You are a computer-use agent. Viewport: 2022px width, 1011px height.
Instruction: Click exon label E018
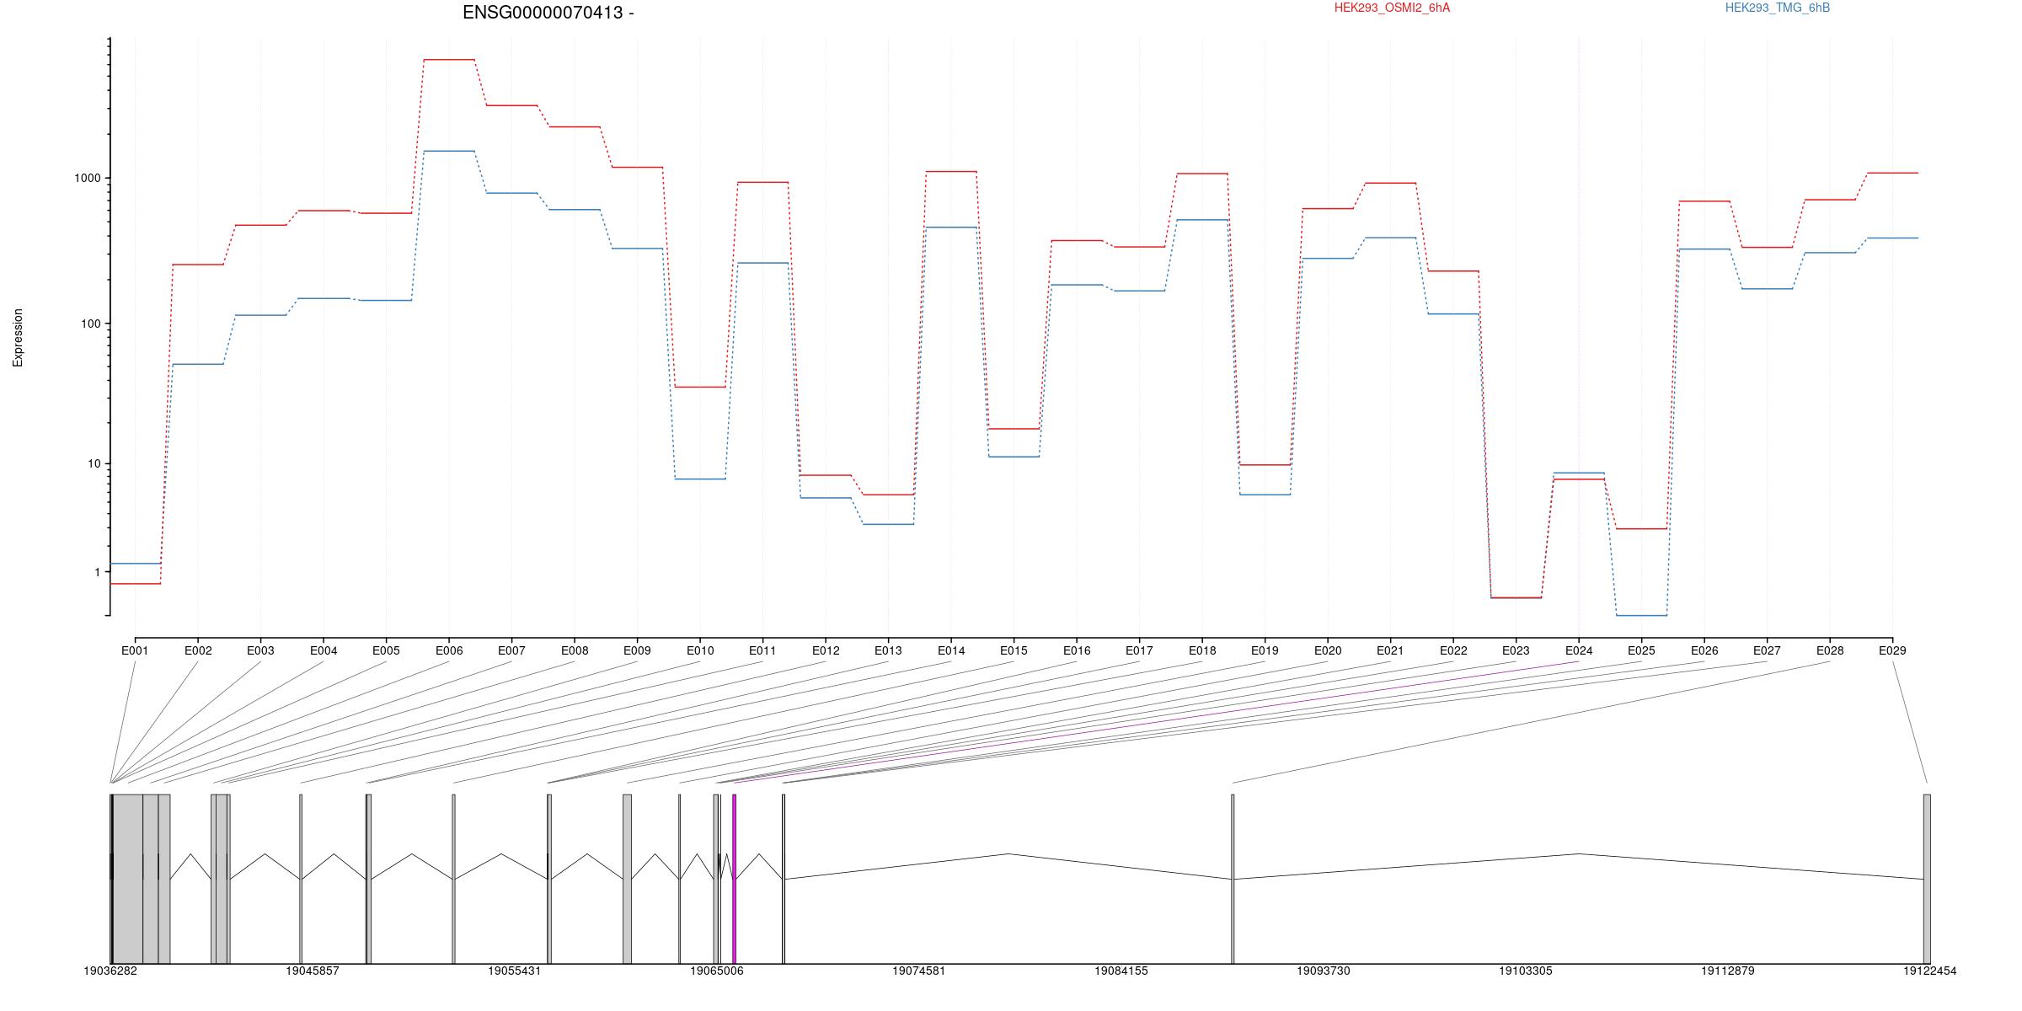(x=1202, y=650)
